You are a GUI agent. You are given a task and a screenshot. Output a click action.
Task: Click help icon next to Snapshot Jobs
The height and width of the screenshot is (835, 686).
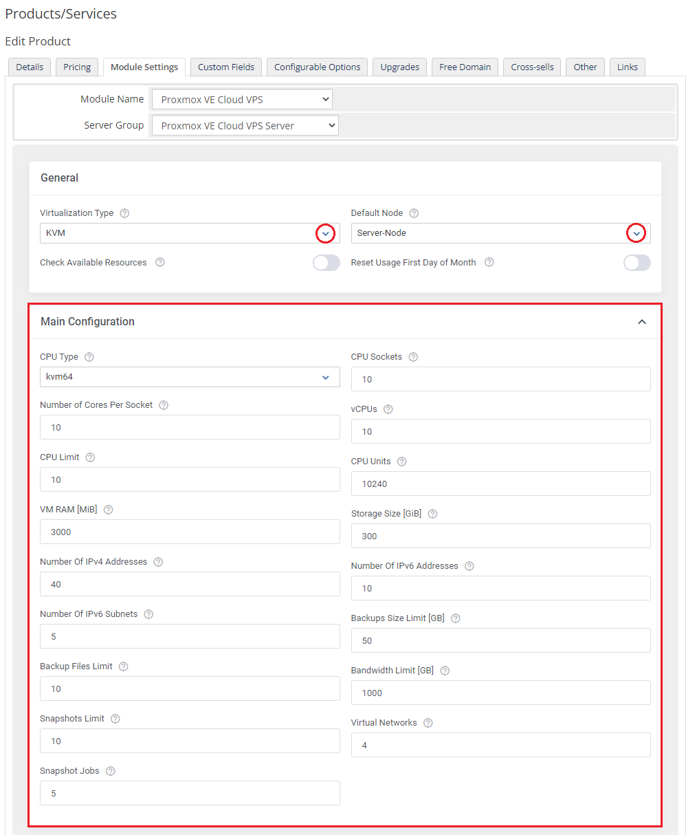tap(111, 771)
